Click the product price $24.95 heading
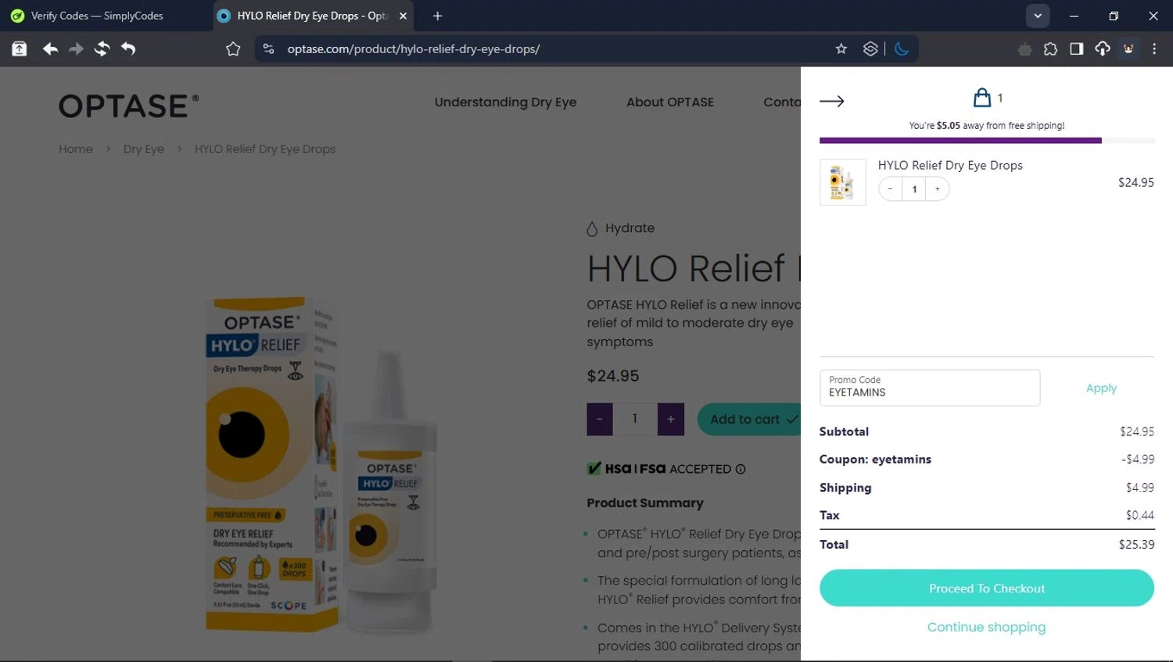 613,376
